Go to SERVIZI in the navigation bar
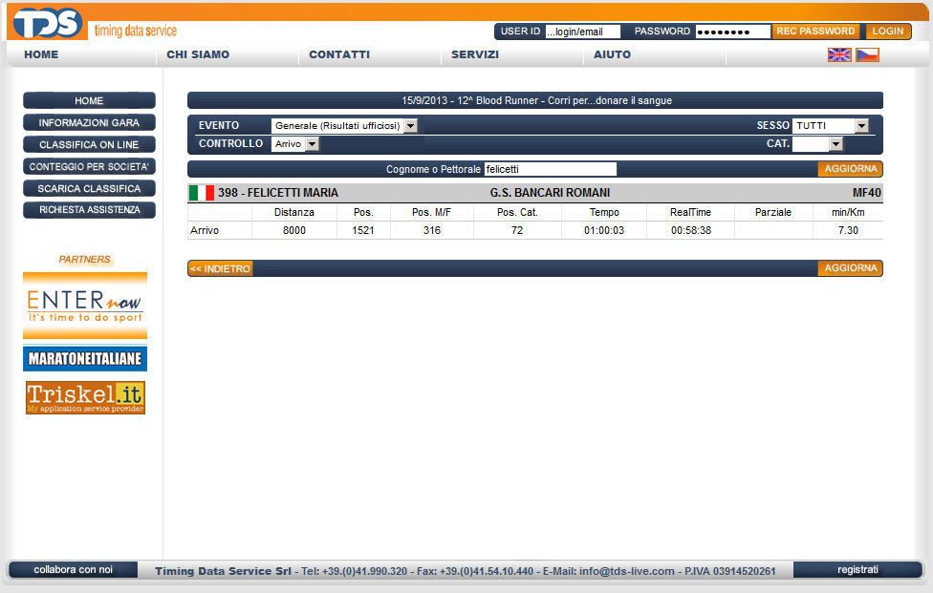933x593 pixels. pos(475,54)
